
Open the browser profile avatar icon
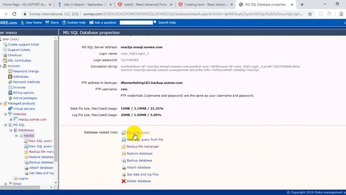(x=341, y=14)
